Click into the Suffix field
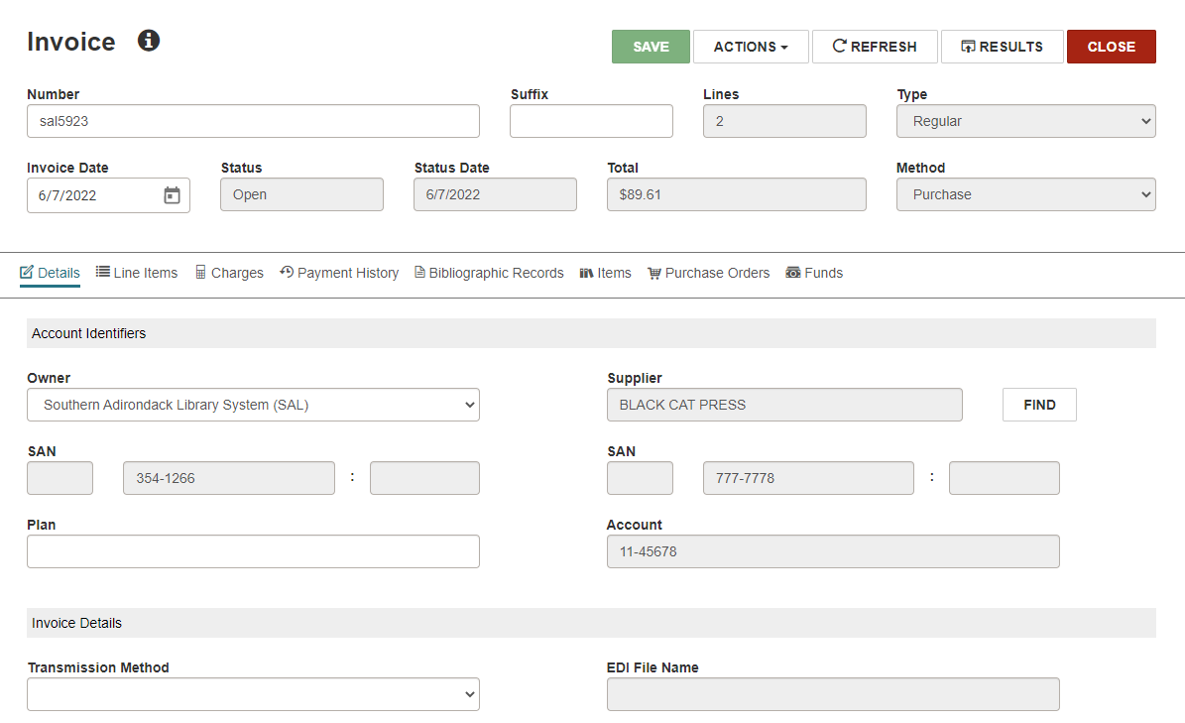Screen dimensions: 1185x723 [591, 121]
